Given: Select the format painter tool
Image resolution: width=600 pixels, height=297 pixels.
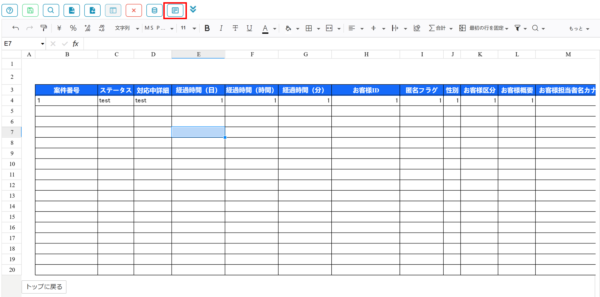Looking at the screenshot, I should click(44, 28).
